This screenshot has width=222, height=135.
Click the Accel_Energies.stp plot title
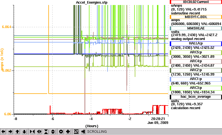[x=92, y=2]
